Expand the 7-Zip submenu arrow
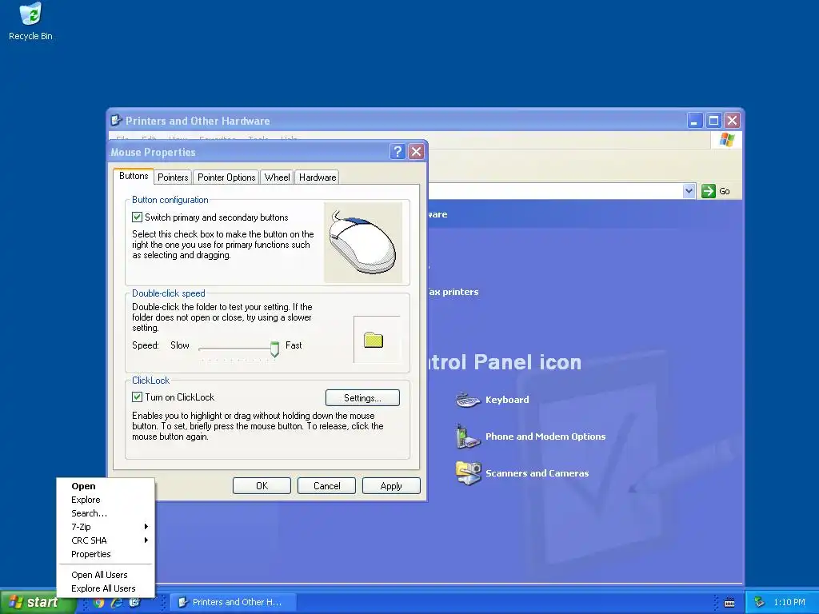The width and height of the screenshot is (819, 614). pyautogui.click(x=146, y=527)
